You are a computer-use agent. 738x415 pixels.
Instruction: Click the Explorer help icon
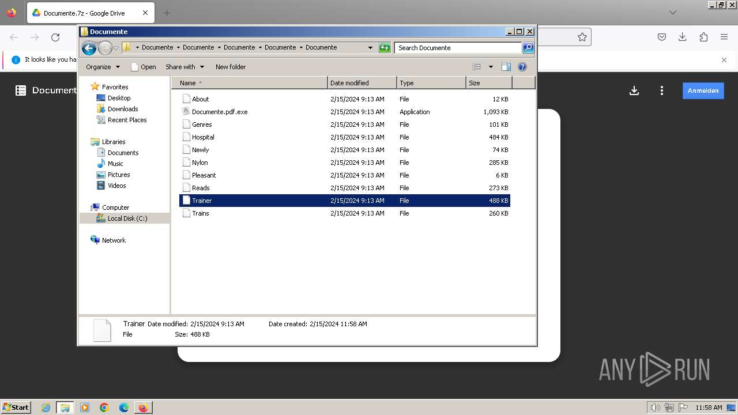(x=522, y=67)
